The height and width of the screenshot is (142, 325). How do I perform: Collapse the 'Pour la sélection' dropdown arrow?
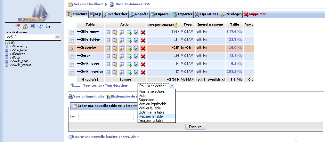click(x=172, y=86)
